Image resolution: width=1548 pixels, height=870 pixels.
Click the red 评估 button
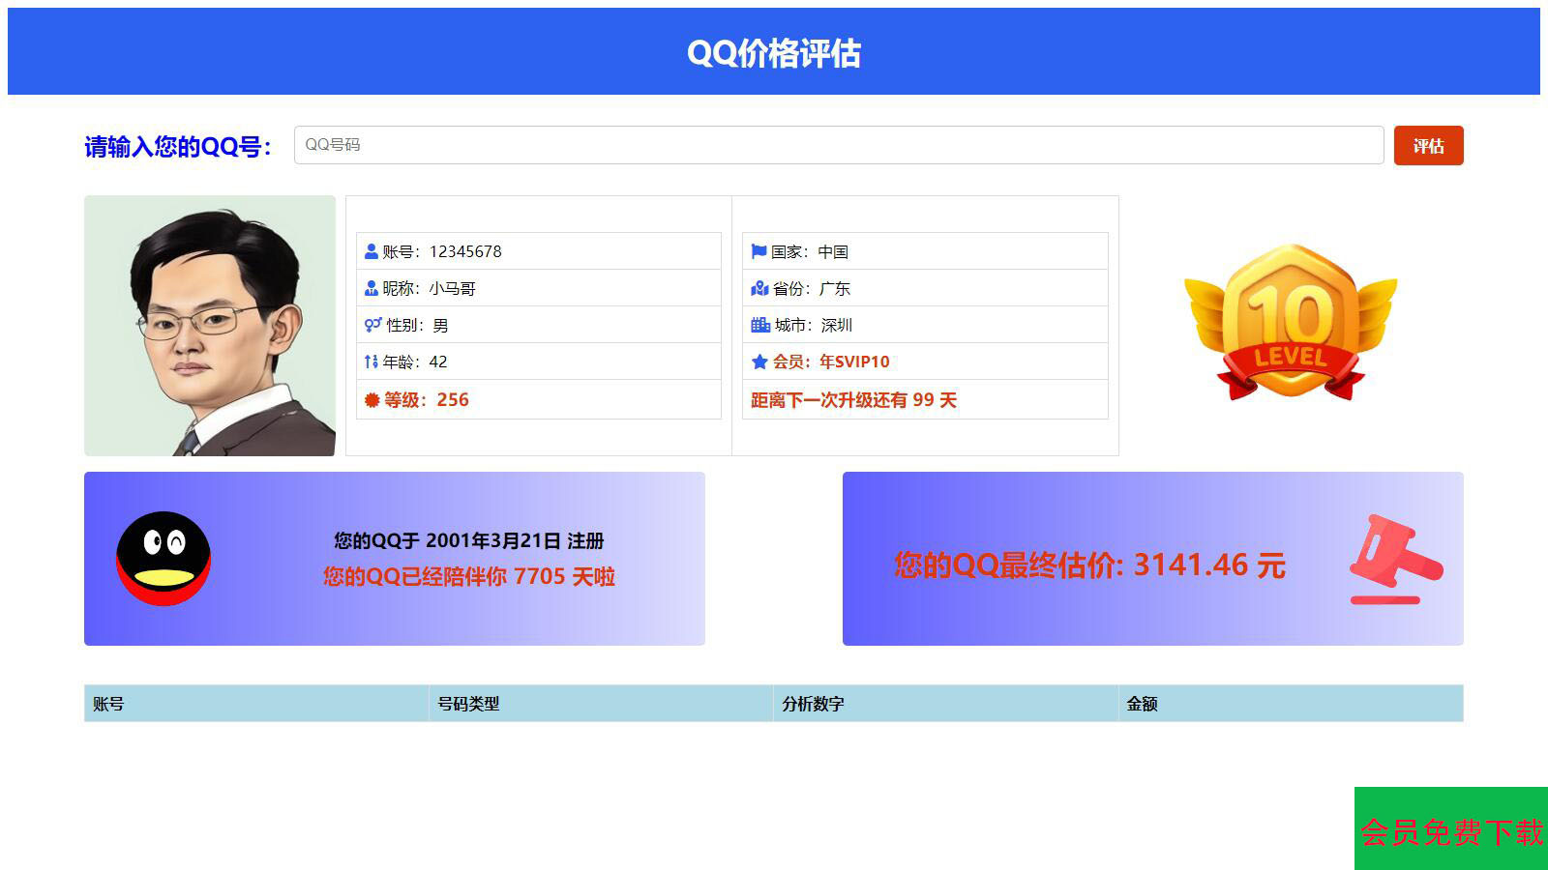1428,146
